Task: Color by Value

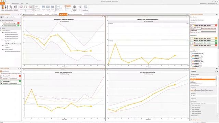Action: pos(203,91)
